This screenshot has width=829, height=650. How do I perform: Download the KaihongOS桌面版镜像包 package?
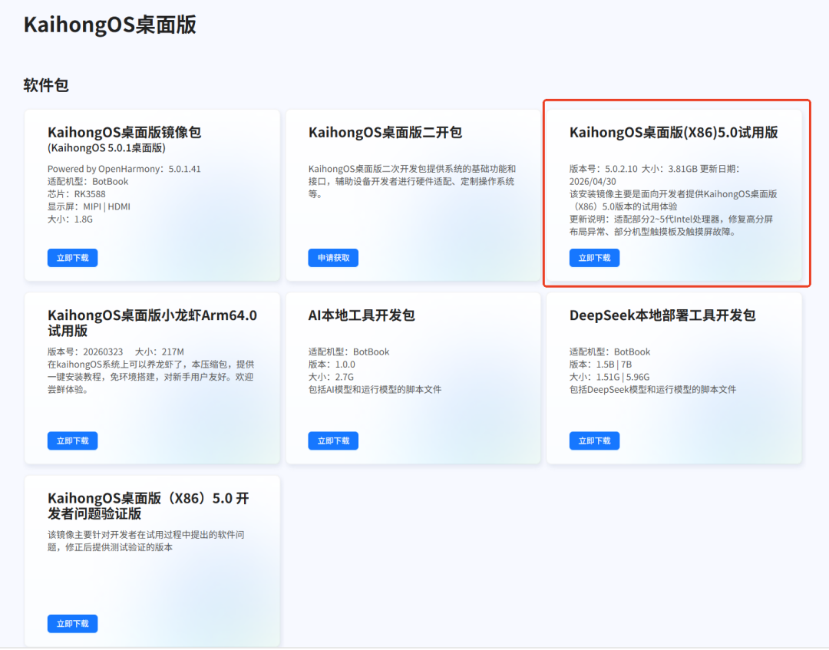click(72, 258)
